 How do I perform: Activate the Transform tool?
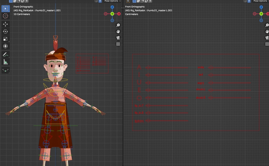(x=5, y=47)
